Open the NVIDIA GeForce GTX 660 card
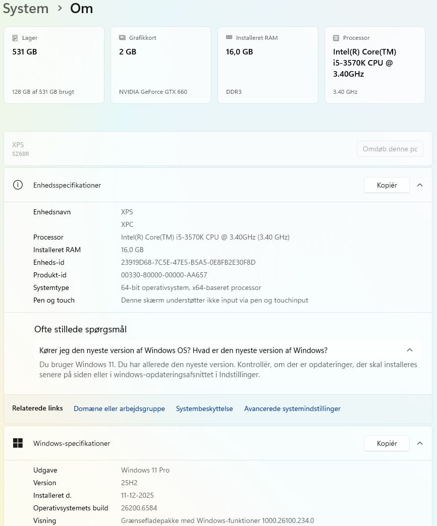The image size is (437, 526). [161, 66]
